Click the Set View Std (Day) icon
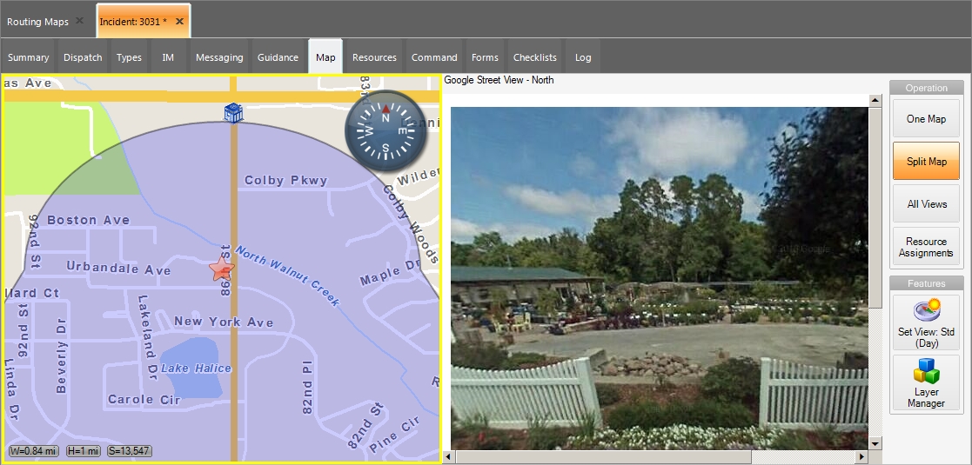This screenshot has height=465, width=972. coord(926,322)
